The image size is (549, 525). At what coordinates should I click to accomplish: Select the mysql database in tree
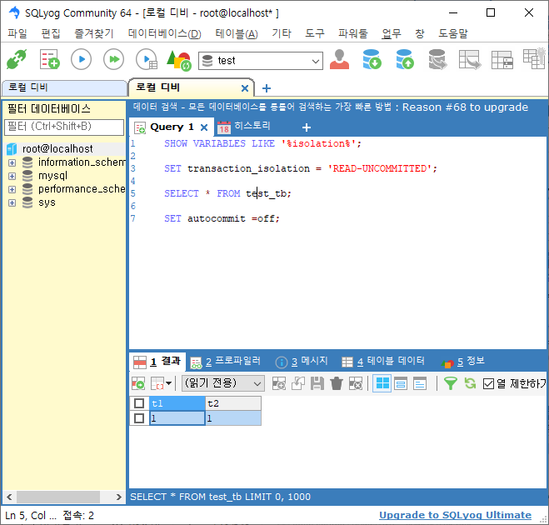click(x=52, y=176)
